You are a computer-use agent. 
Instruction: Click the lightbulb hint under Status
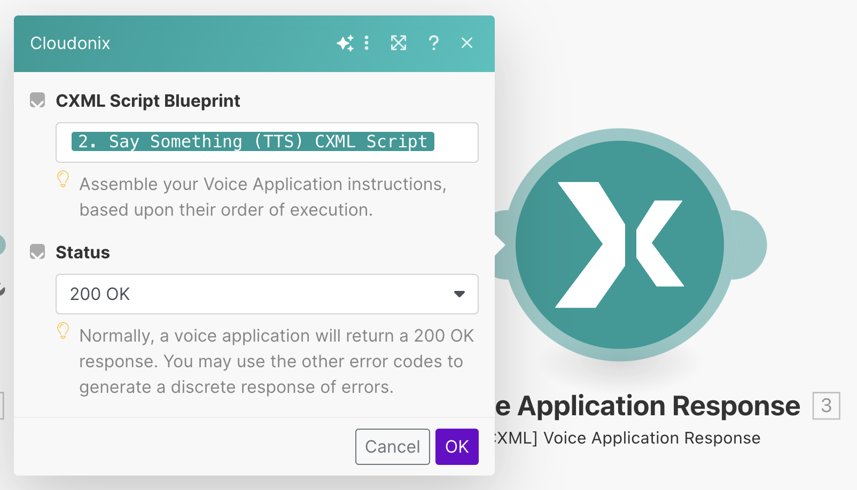63,331
